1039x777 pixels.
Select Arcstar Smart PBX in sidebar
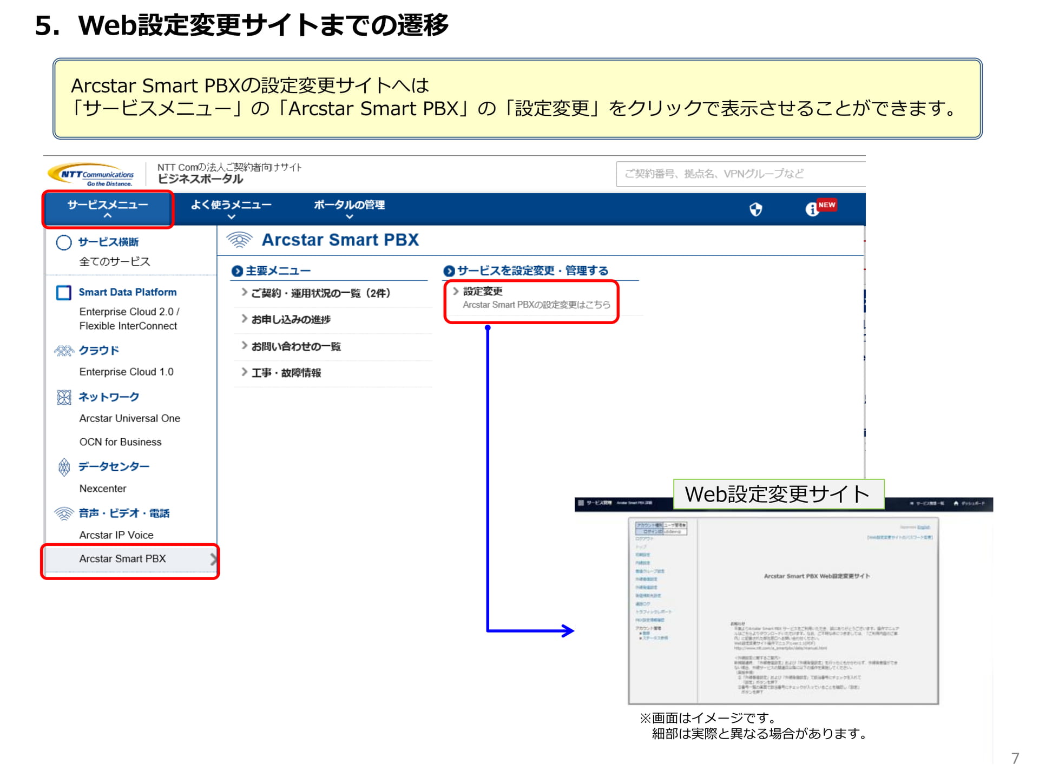pos(130,559)
